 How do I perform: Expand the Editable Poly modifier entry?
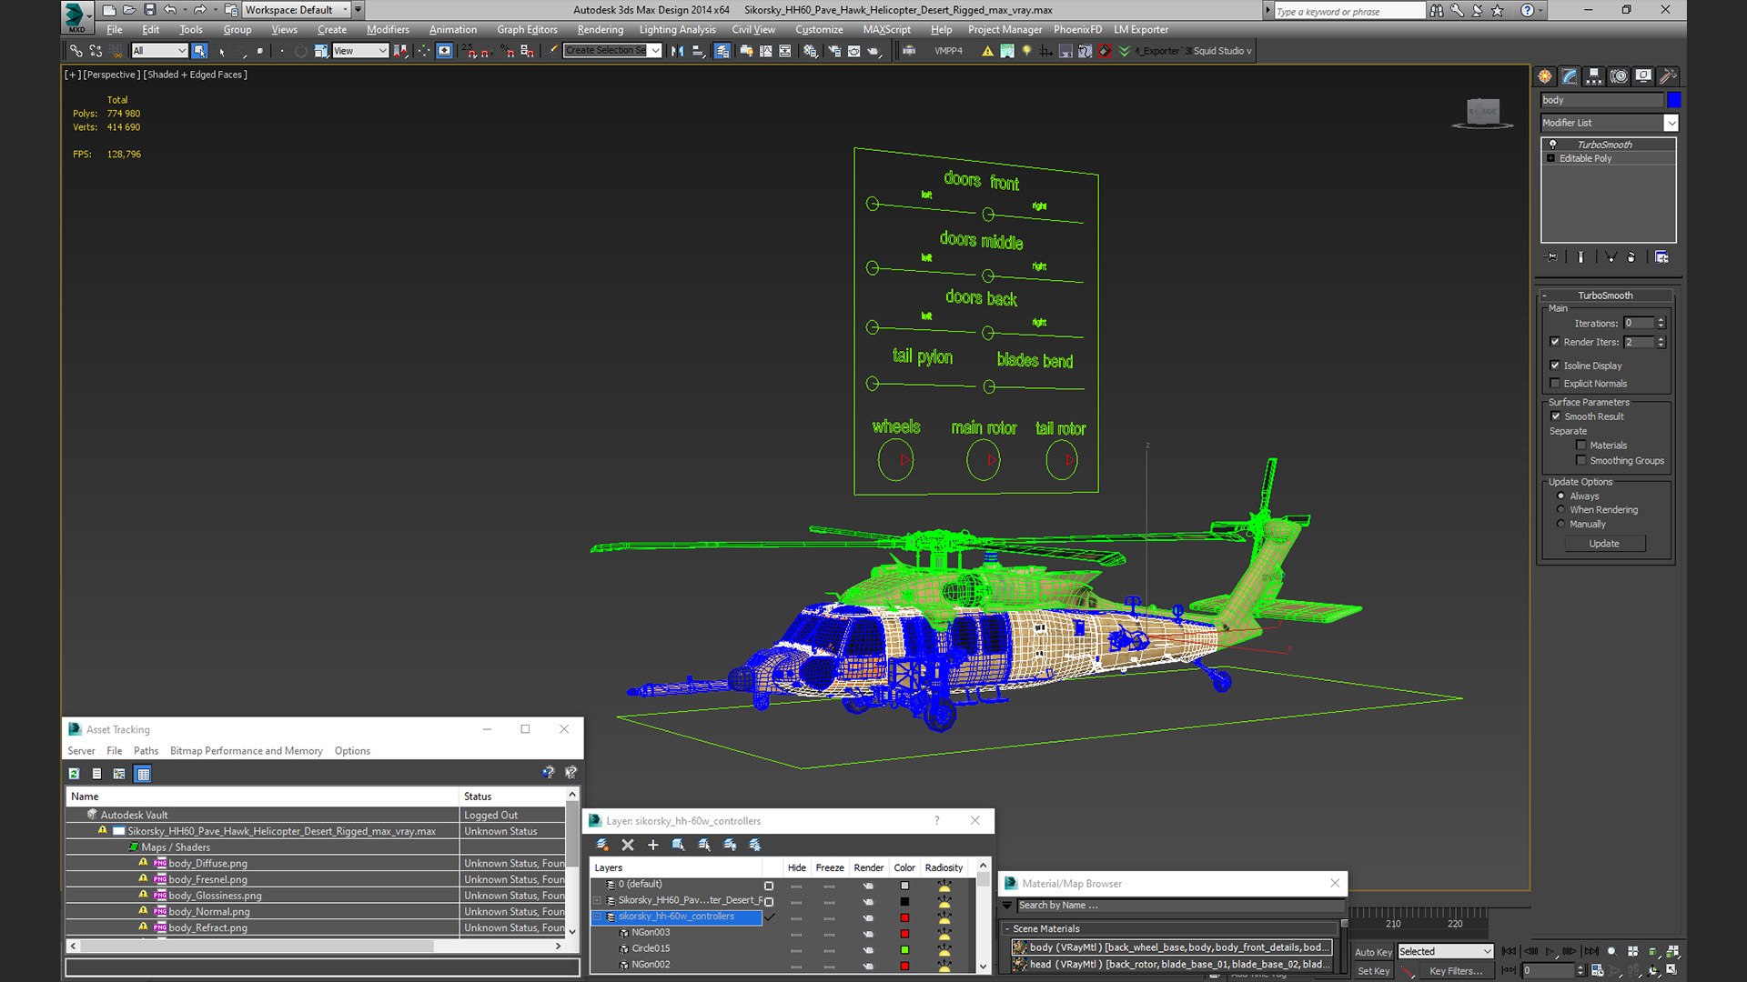[x=1551, y=158]
